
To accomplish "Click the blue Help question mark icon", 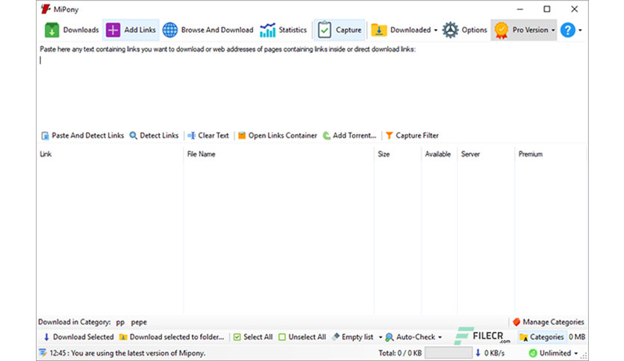I will [x=568, y=30].
